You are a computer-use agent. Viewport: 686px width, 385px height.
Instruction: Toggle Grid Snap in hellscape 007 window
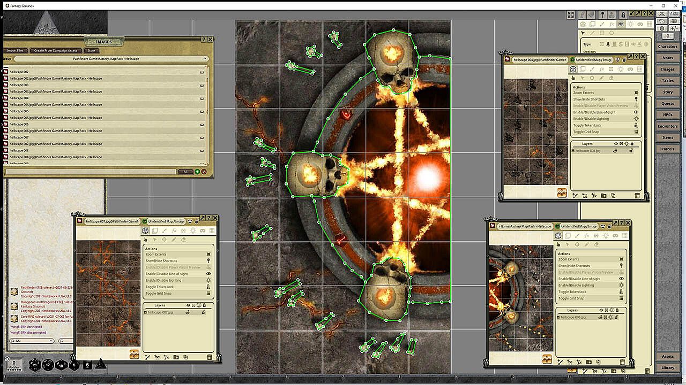click(178, 293)
